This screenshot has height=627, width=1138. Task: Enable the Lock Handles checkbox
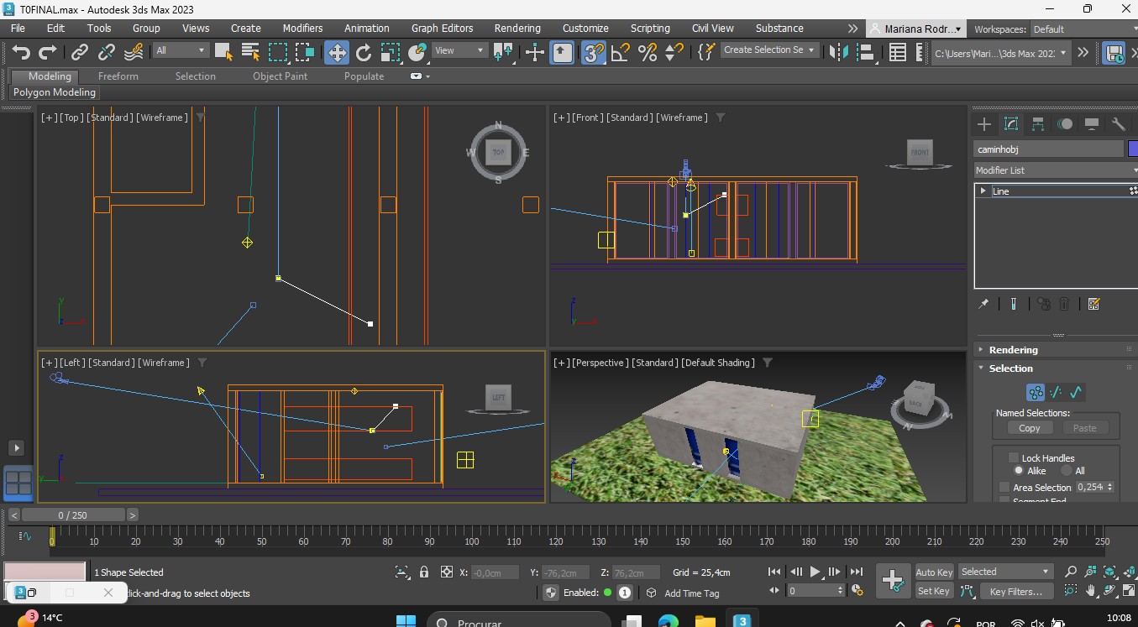pos(1013,457)
